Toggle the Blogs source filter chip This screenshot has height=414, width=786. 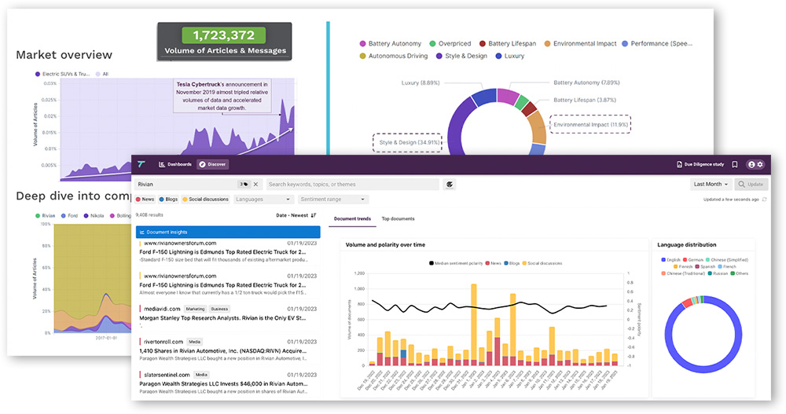(x=168, y=199)
